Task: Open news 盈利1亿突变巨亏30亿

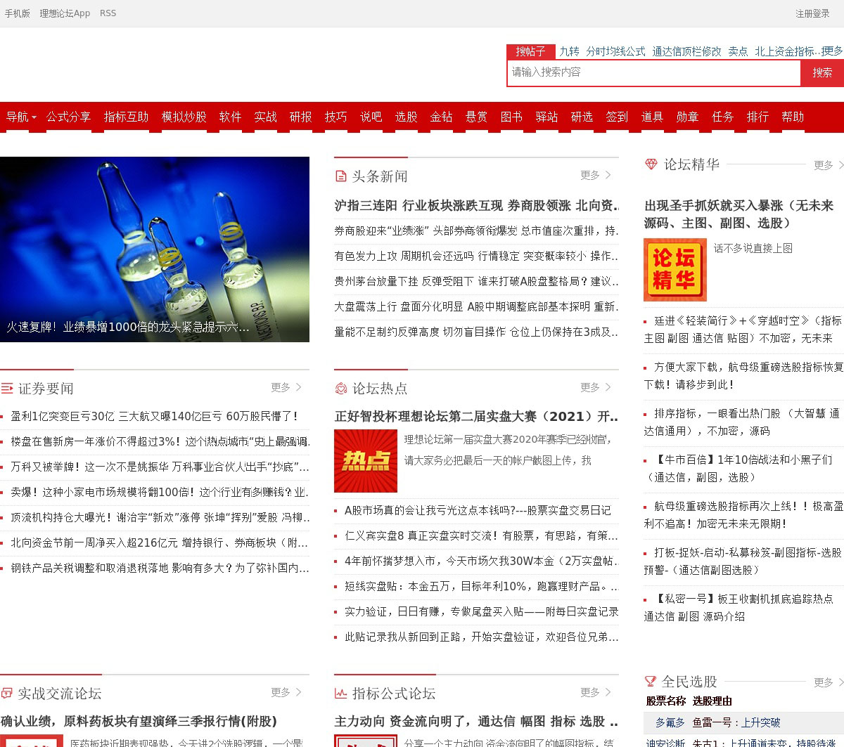Action: coord(155,416)
